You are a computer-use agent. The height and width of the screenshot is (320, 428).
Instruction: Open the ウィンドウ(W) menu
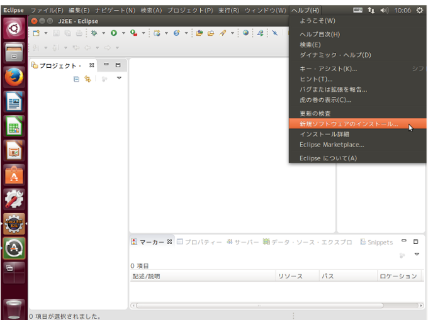click(265, 10)
